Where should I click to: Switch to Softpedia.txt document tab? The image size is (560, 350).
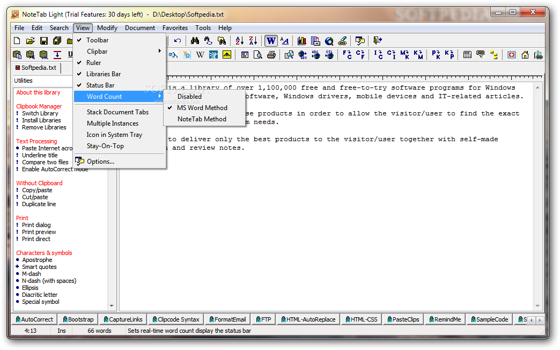pyautogui.click(x=36, y=68)
